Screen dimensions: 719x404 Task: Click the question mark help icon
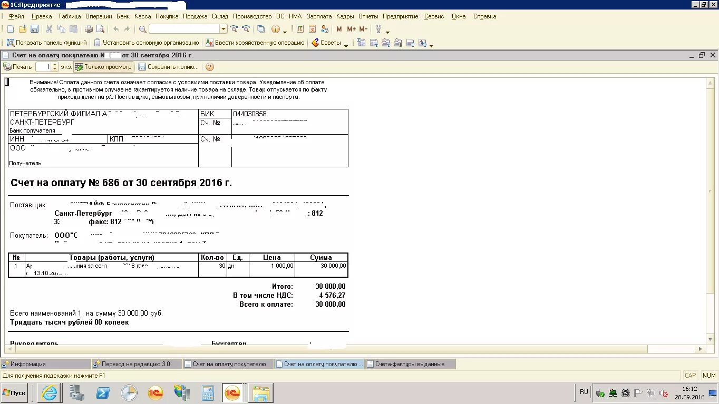[x=210, y=67]
